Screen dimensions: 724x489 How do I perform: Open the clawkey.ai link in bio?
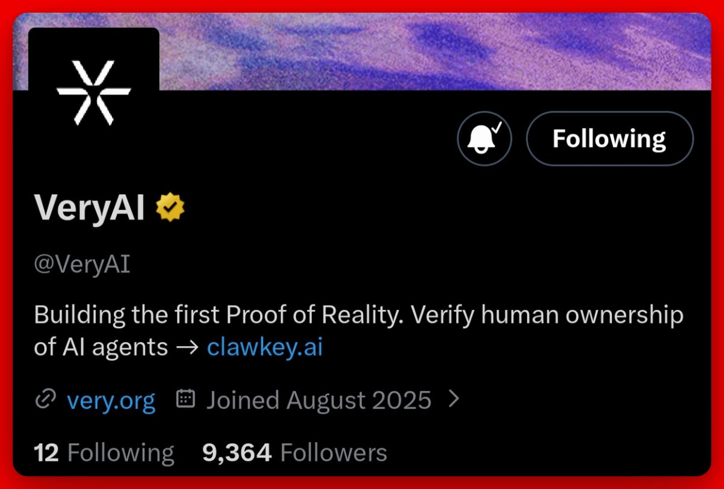click(x=264, y=347)
